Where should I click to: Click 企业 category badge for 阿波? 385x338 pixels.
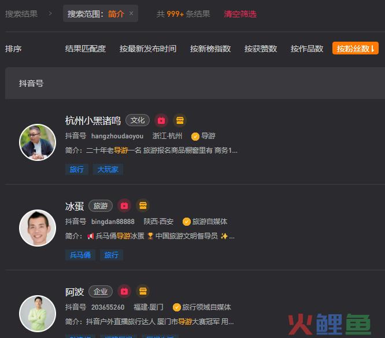tap(101, 292)
